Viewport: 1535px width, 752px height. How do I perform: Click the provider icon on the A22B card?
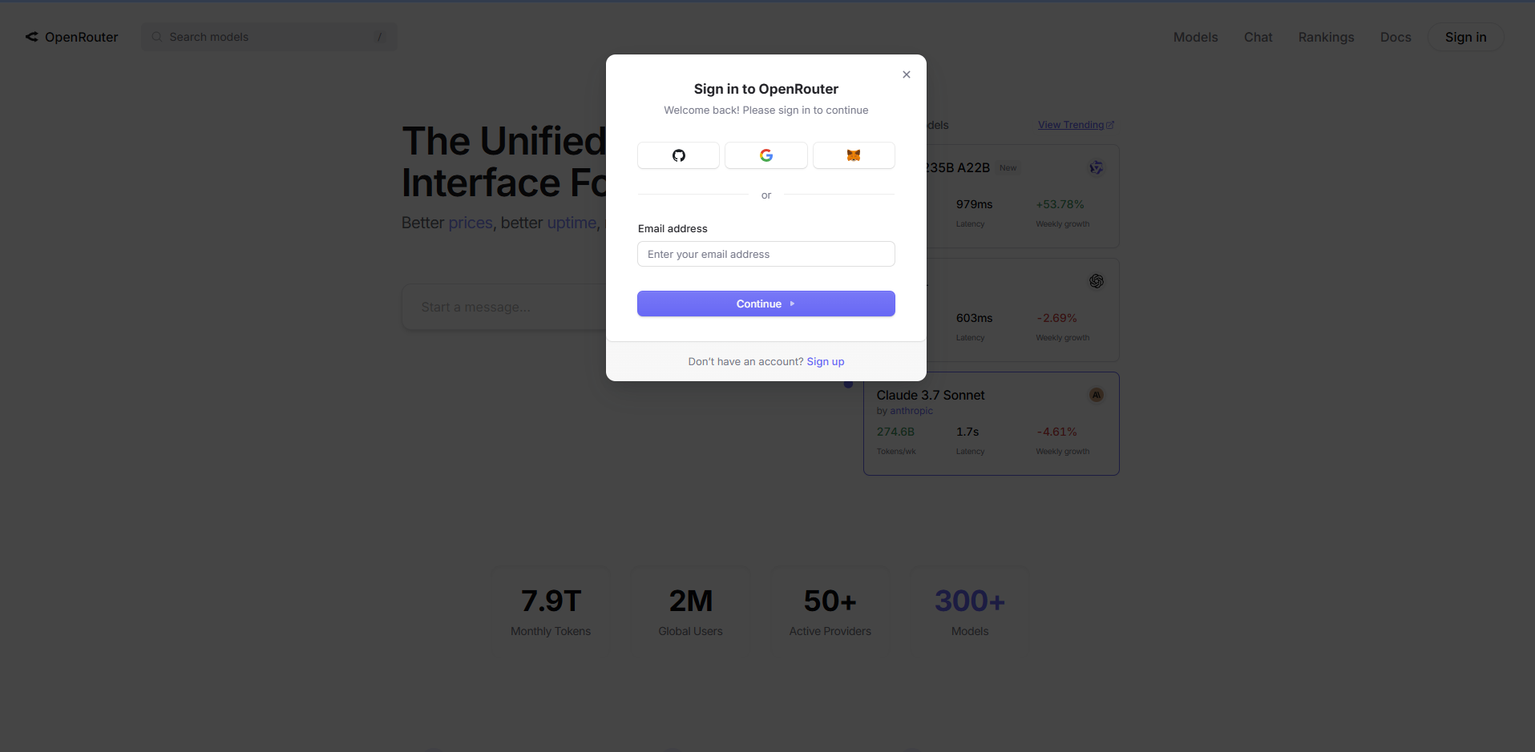pyautogui.click(x=1096, y=167)
